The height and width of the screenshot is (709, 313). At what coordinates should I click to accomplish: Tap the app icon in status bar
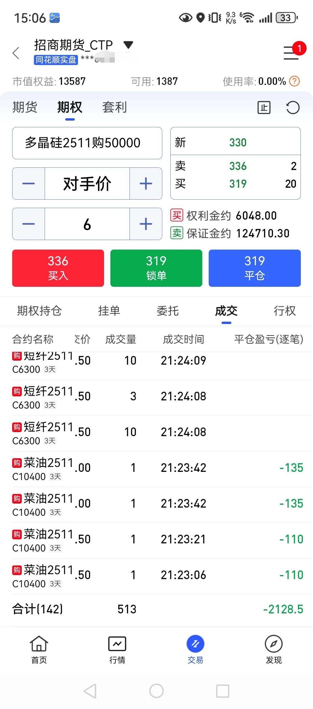pos(54,18)
